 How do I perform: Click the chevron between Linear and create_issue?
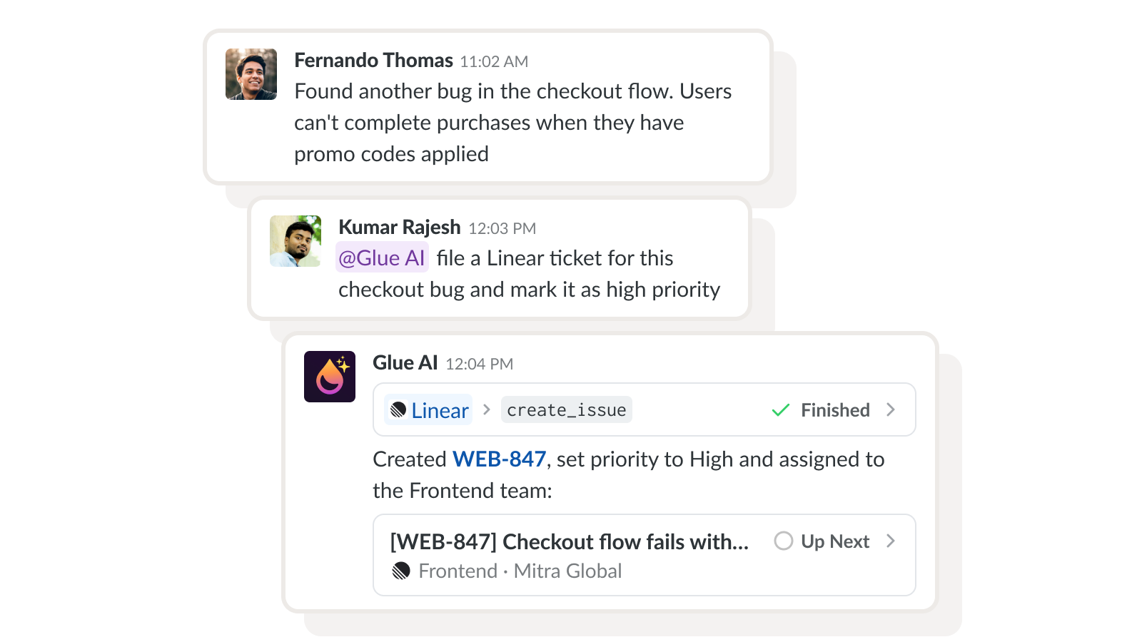click(x=487, y=409)
